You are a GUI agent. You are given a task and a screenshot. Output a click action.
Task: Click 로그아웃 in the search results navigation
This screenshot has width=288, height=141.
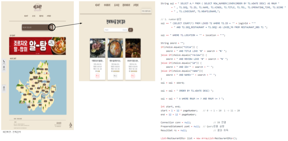[117, 5]
